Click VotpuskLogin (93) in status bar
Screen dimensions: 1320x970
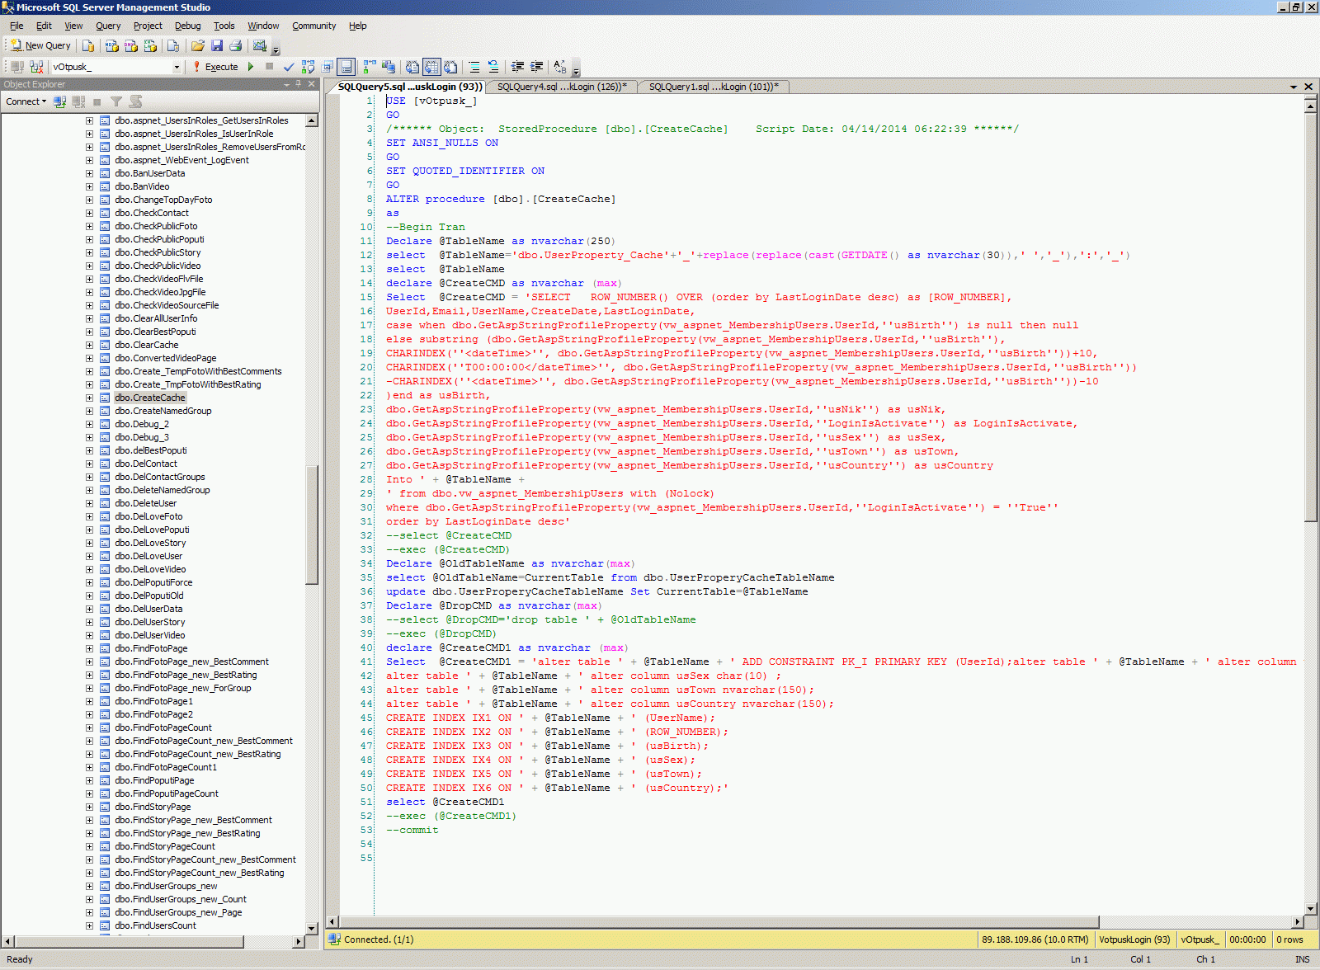[1134, 939]
